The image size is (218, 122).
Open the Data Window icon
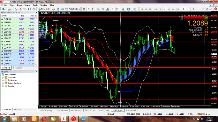20,9
